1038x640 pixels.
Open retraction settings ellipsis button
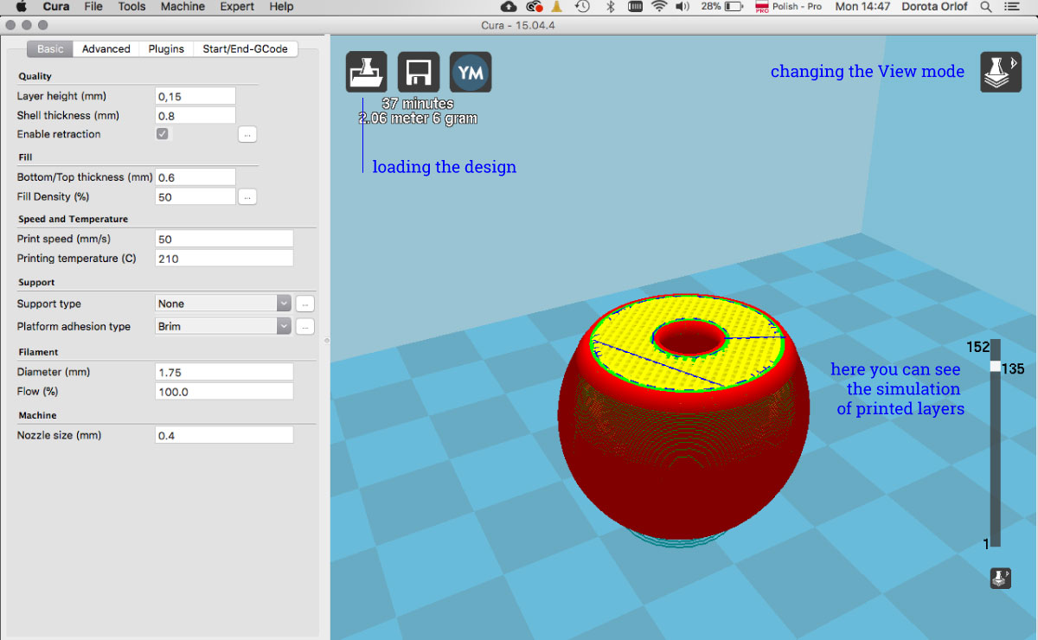pos(247,134)
